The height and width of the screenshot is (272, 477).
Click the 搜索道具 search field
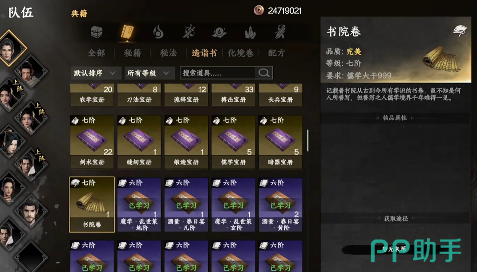tap(218, 73)
